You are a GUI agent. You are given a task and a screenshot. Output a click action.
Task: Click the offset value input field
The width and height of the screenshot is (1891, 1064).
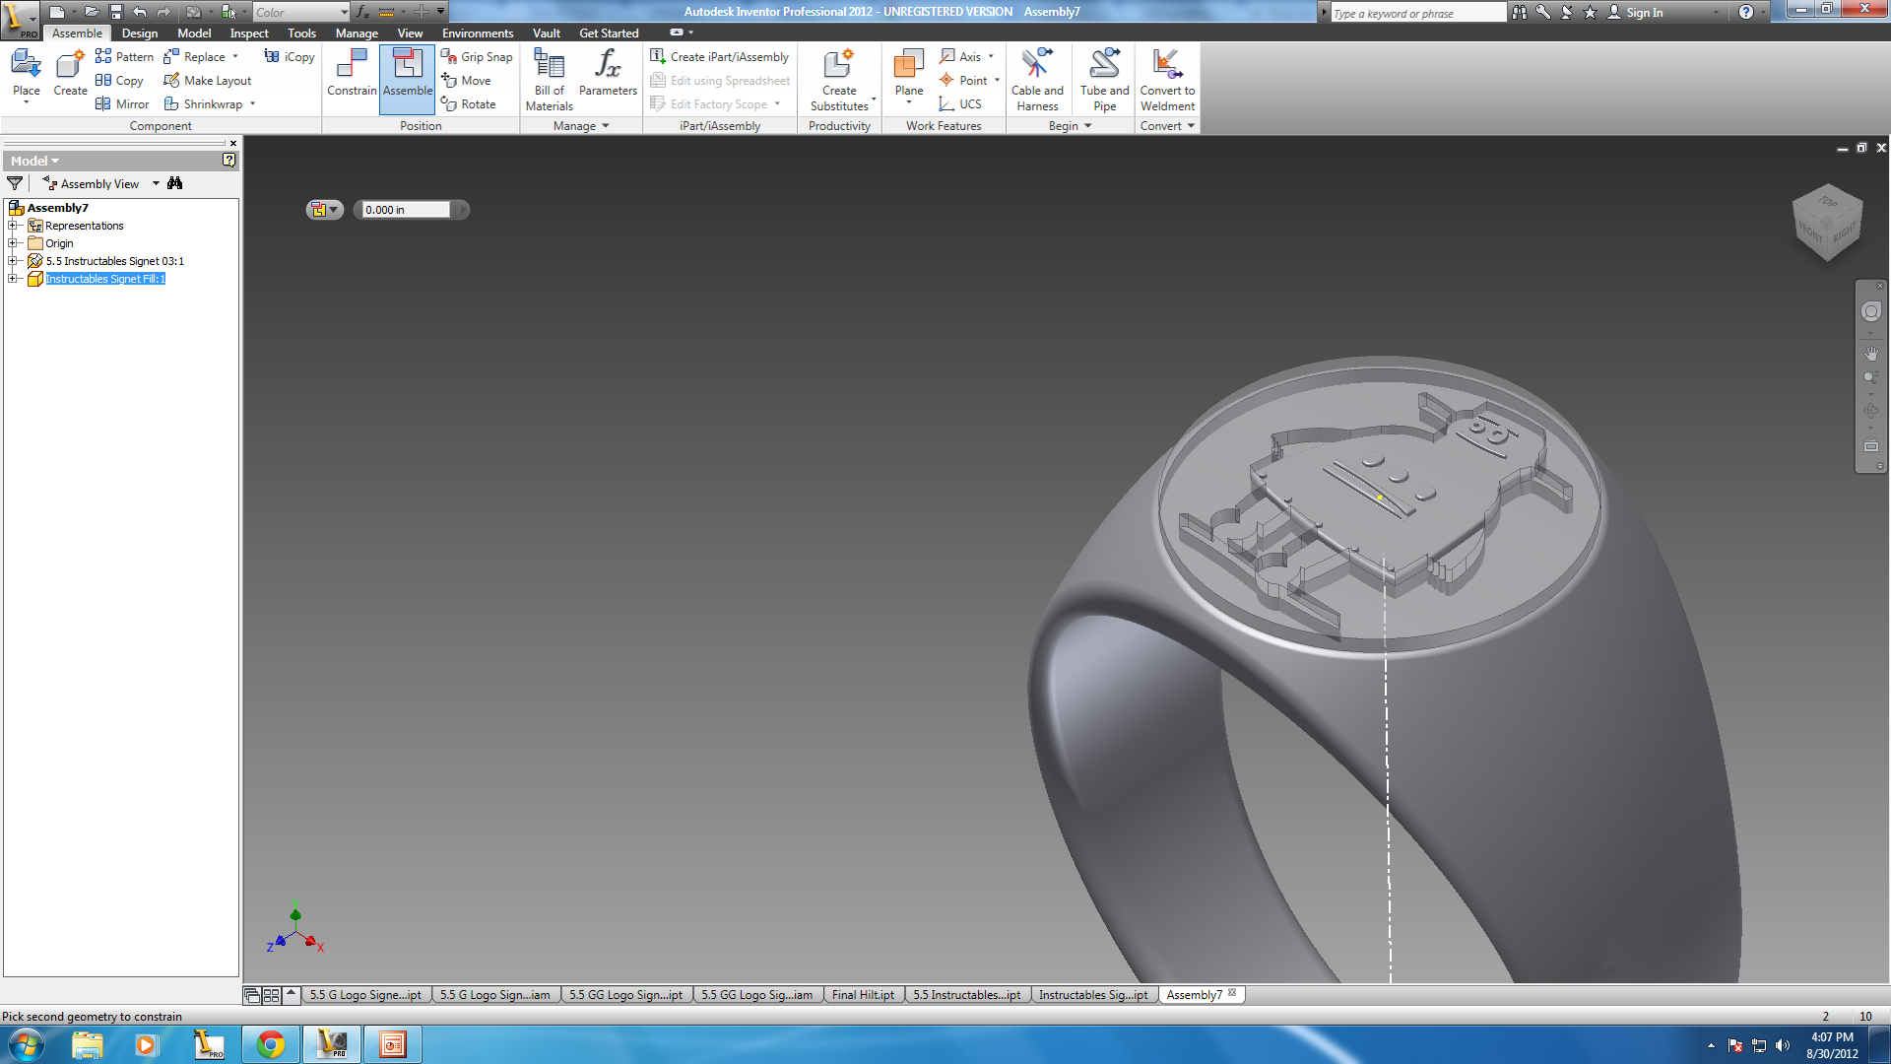(406, 210)
